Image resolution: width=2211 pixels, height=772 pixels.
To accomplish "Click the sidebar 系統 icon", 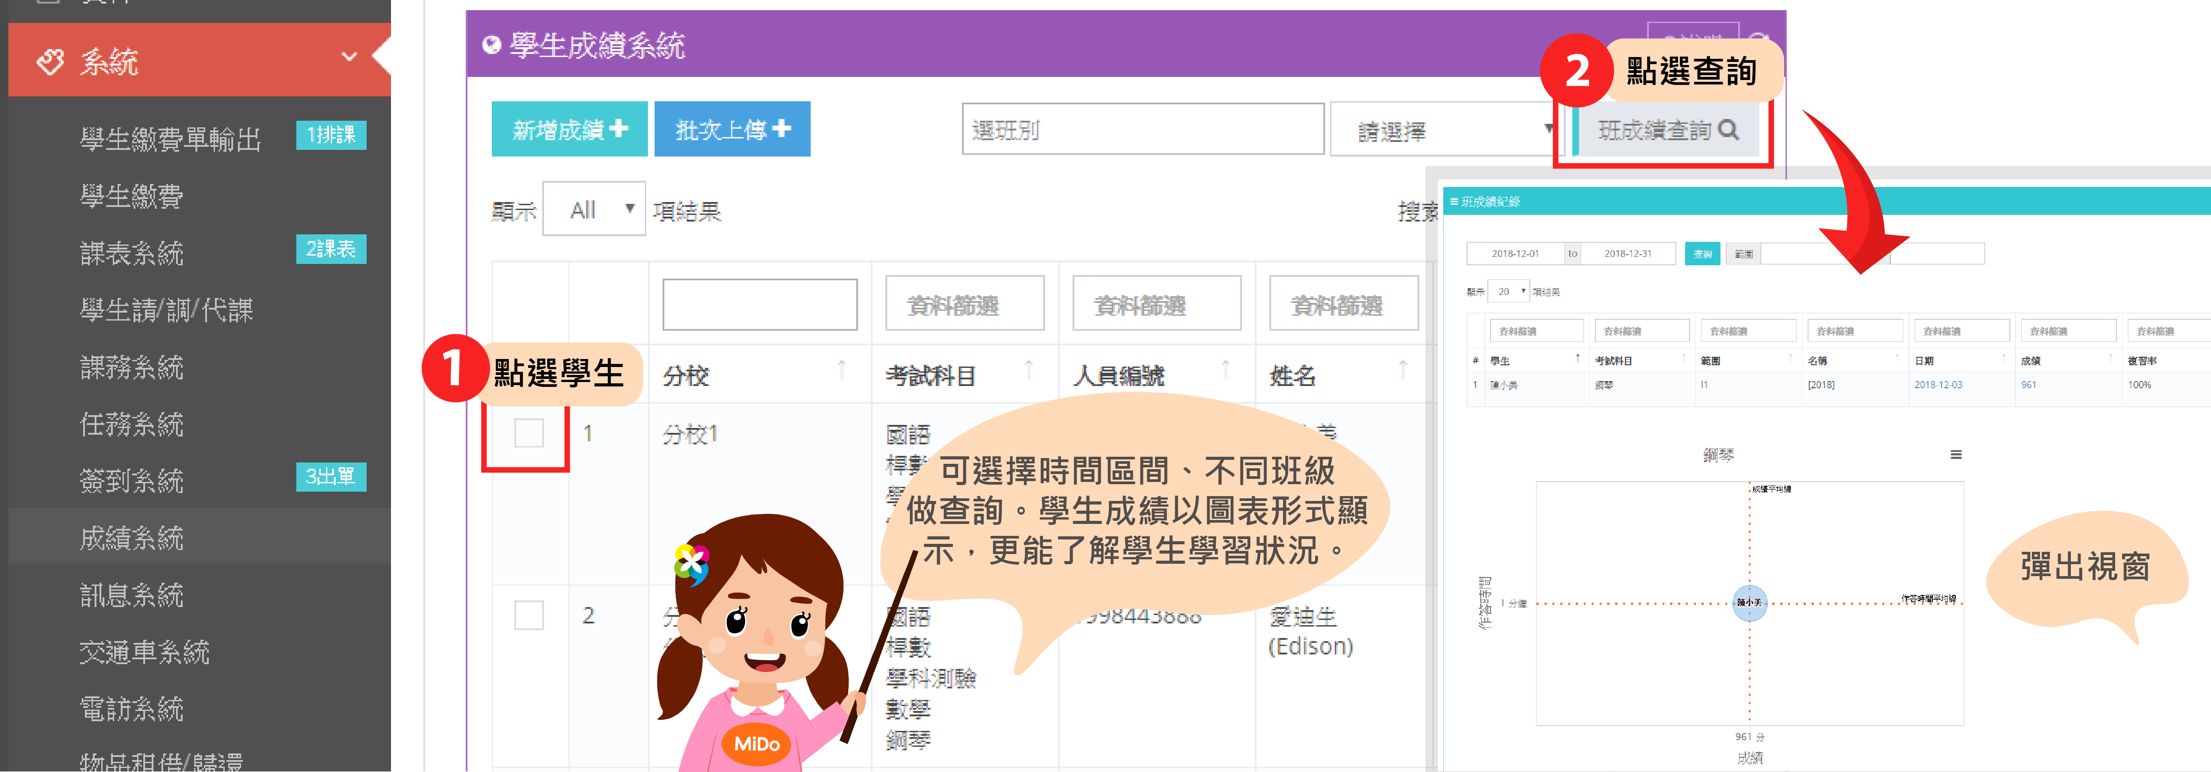I will click(50, 62).
